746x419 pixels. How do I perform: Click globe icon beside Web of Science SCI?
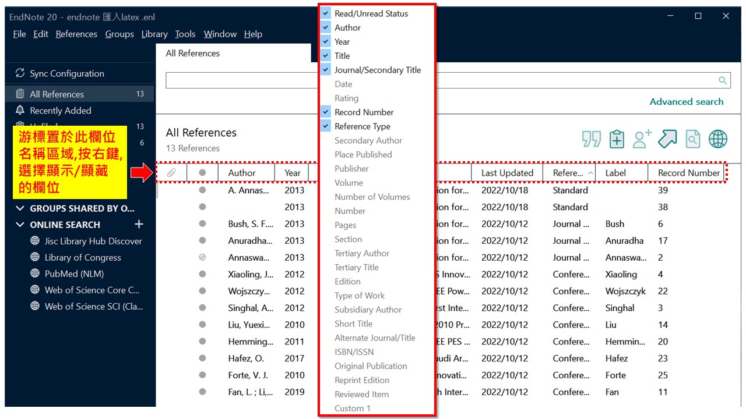tap(35, 306)
